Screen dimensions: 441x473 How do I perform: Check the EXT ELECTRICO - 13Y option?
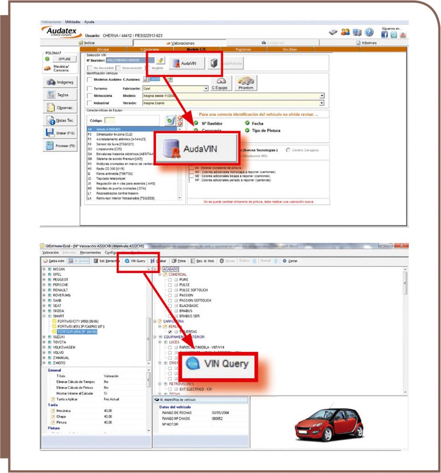coord(170,389)
